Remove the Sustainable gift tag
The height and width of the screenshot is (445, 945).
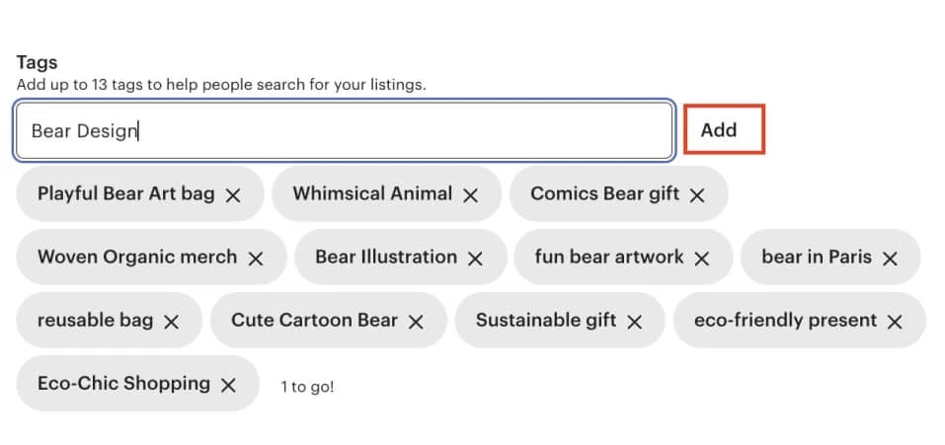[634, 322]
